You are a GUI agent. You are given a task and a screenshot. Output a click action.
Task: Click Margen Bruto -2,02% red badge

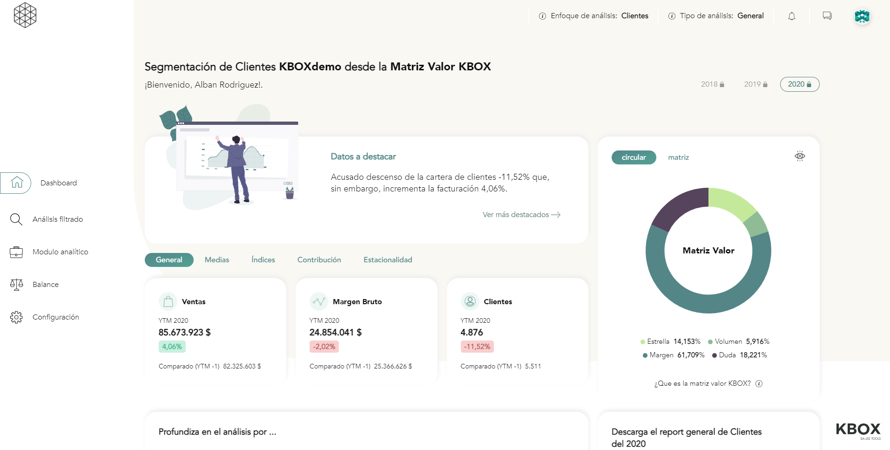(324, 347)
